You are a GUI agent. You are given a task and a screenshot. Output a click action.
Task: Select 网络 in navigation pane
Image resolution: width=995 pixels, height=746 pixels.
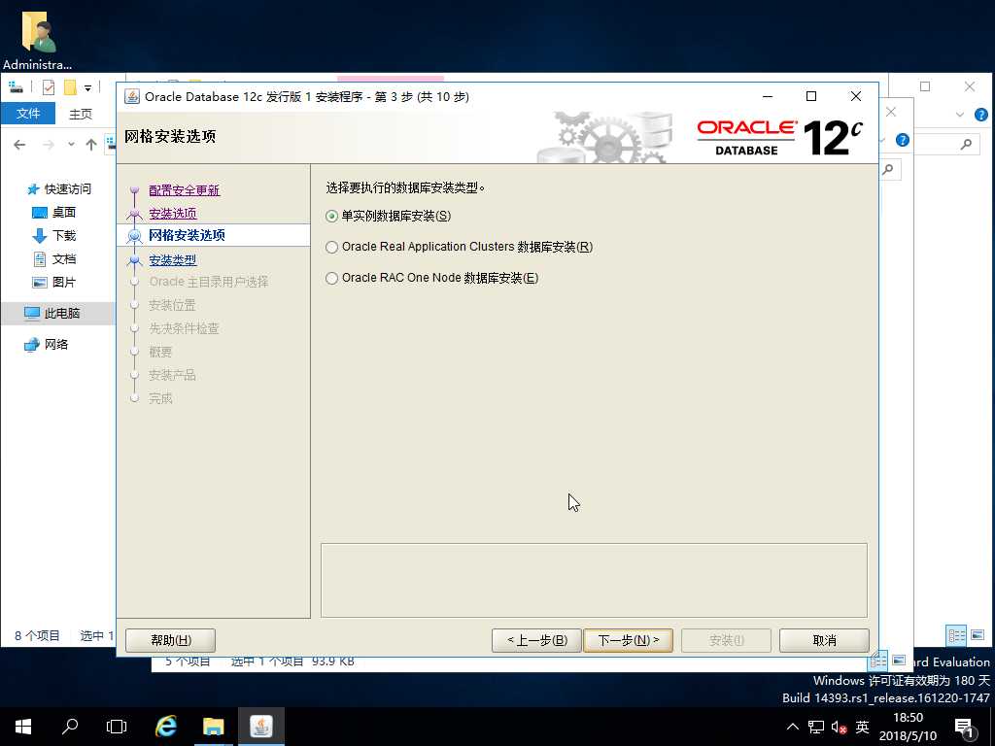point(47,345)
